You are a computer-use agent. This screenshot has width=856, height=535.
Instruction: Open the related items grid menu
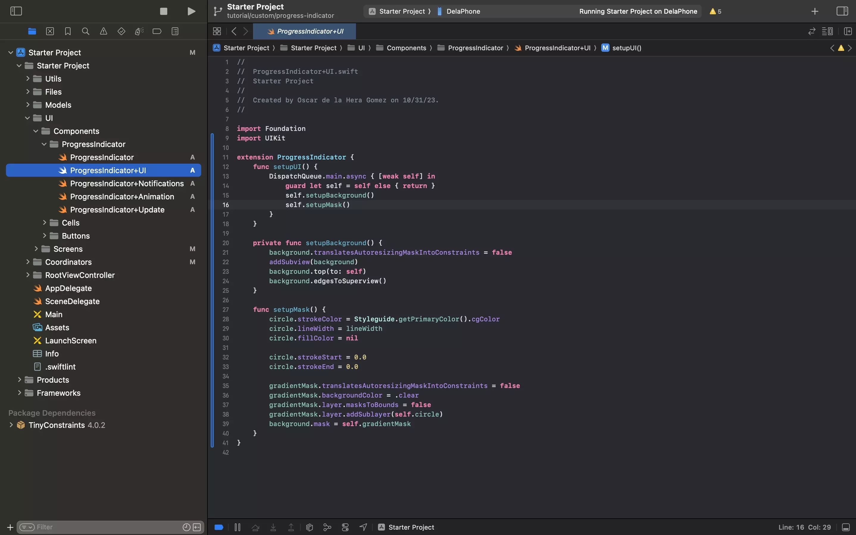(217, 32)
